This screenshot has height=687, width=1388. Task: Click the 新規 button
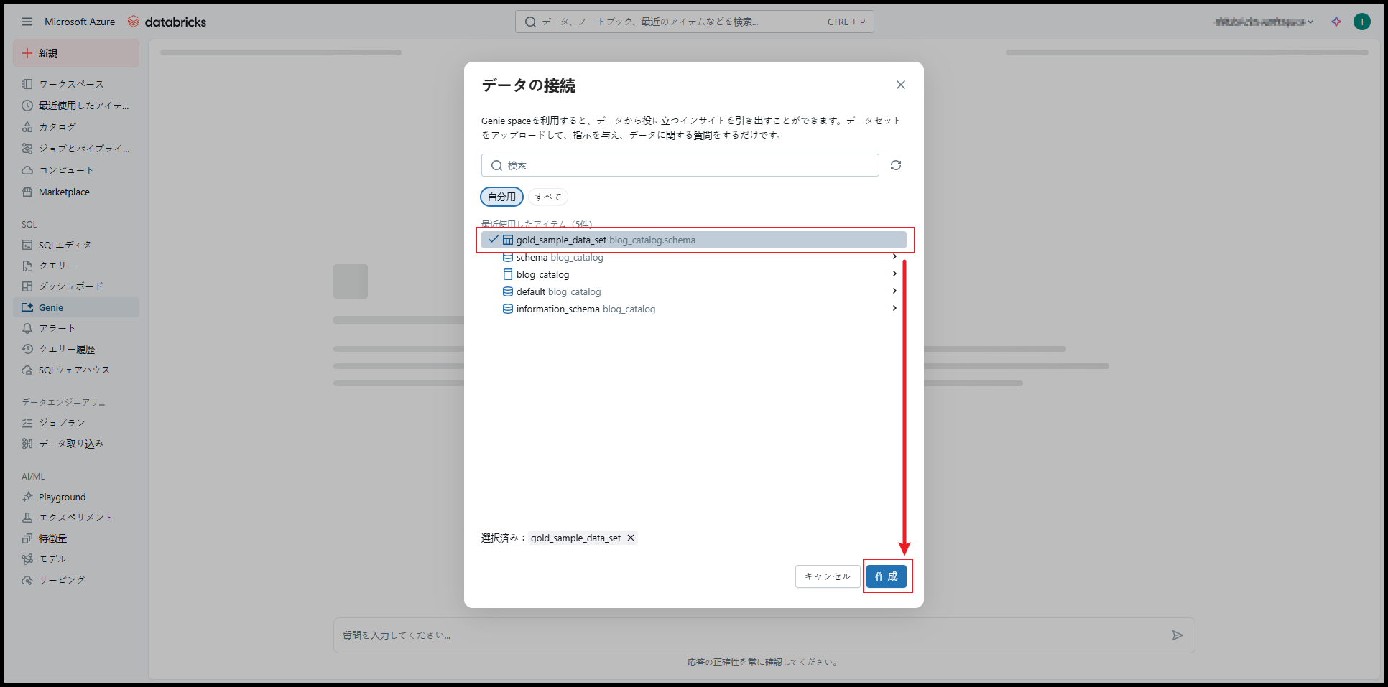[76, 53]
